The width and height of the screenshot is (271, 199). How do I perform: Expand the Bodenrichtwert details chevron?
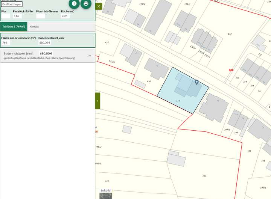90,56
